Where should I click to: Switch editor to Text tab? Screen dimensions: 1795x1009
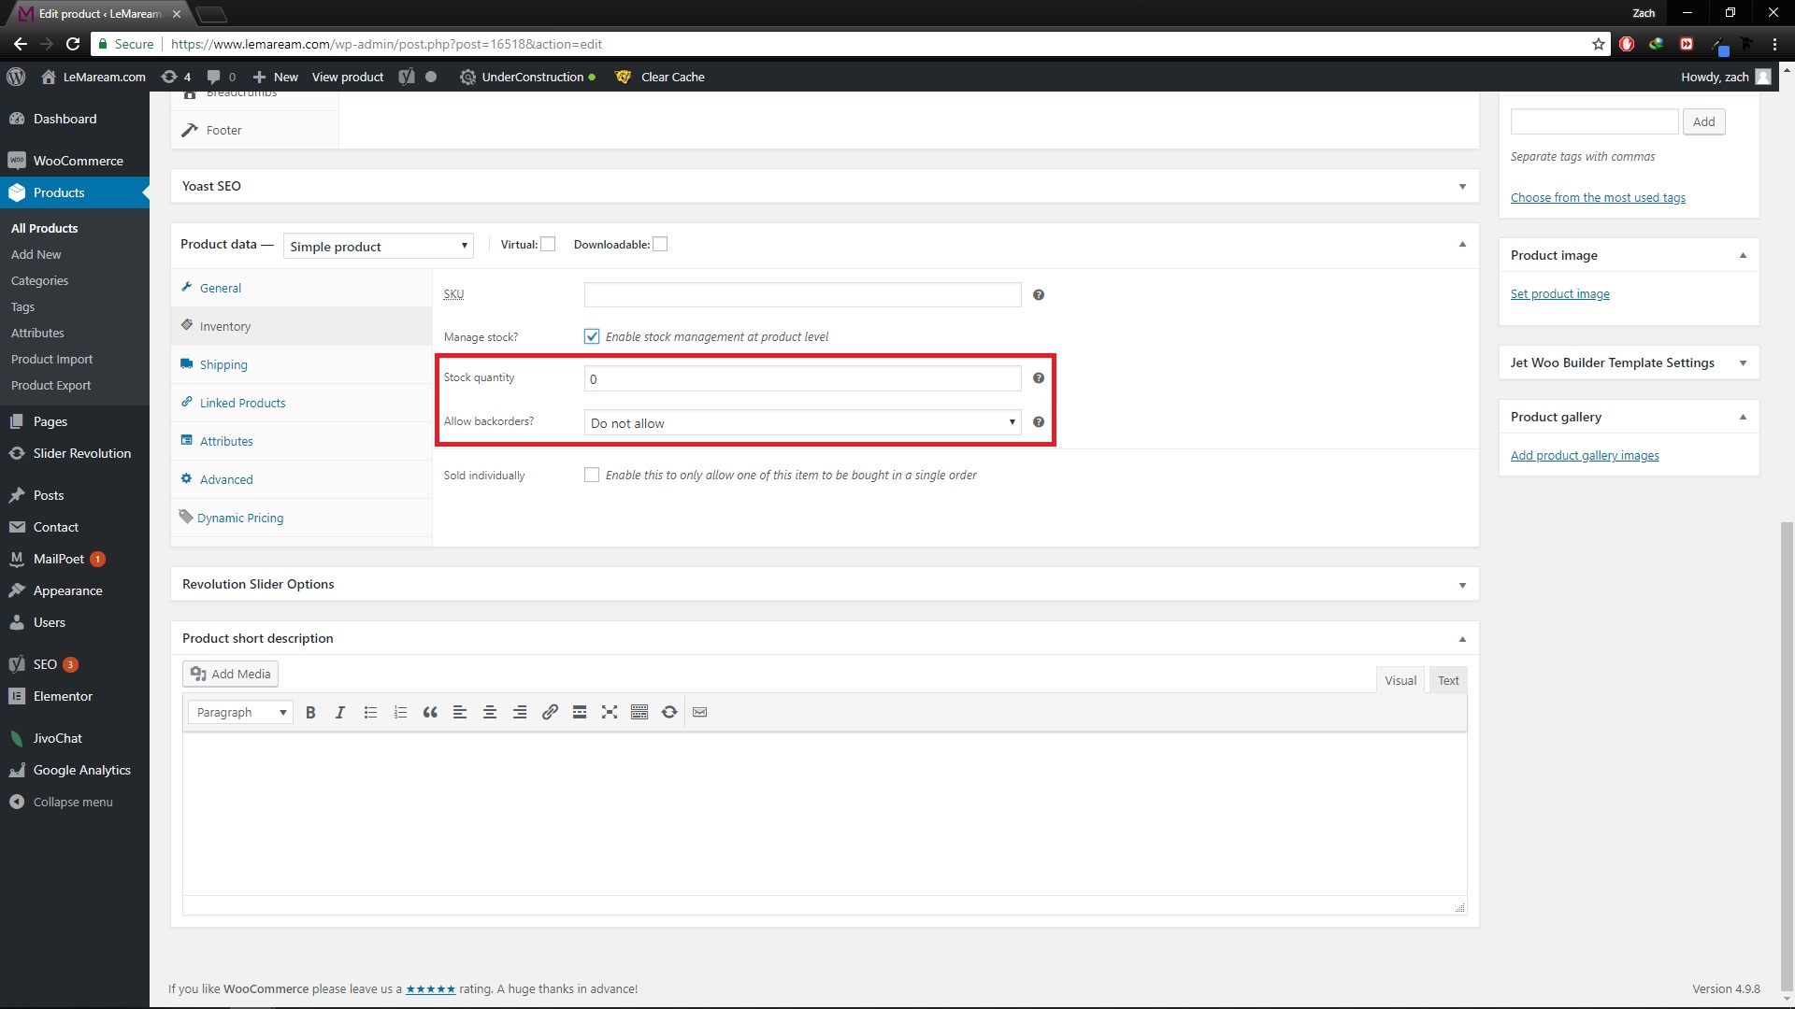pyautogui.click(x=1448, y=680)
